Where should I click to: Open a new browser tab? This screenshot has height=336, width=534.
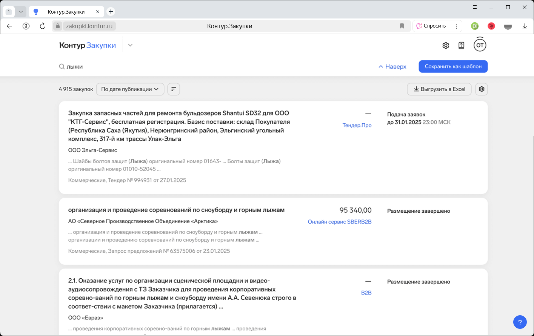tap(111, 12)
